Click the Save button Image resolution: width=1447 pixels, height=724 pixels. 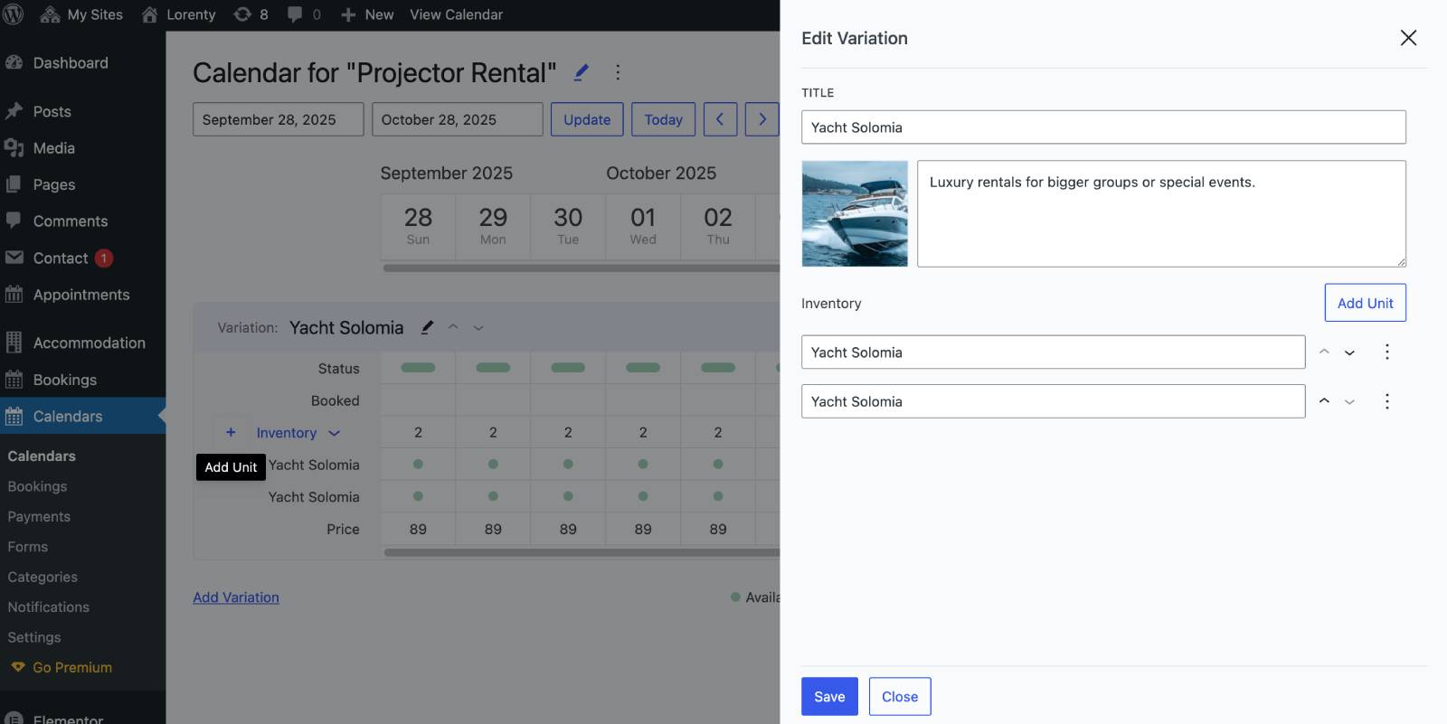829,697
